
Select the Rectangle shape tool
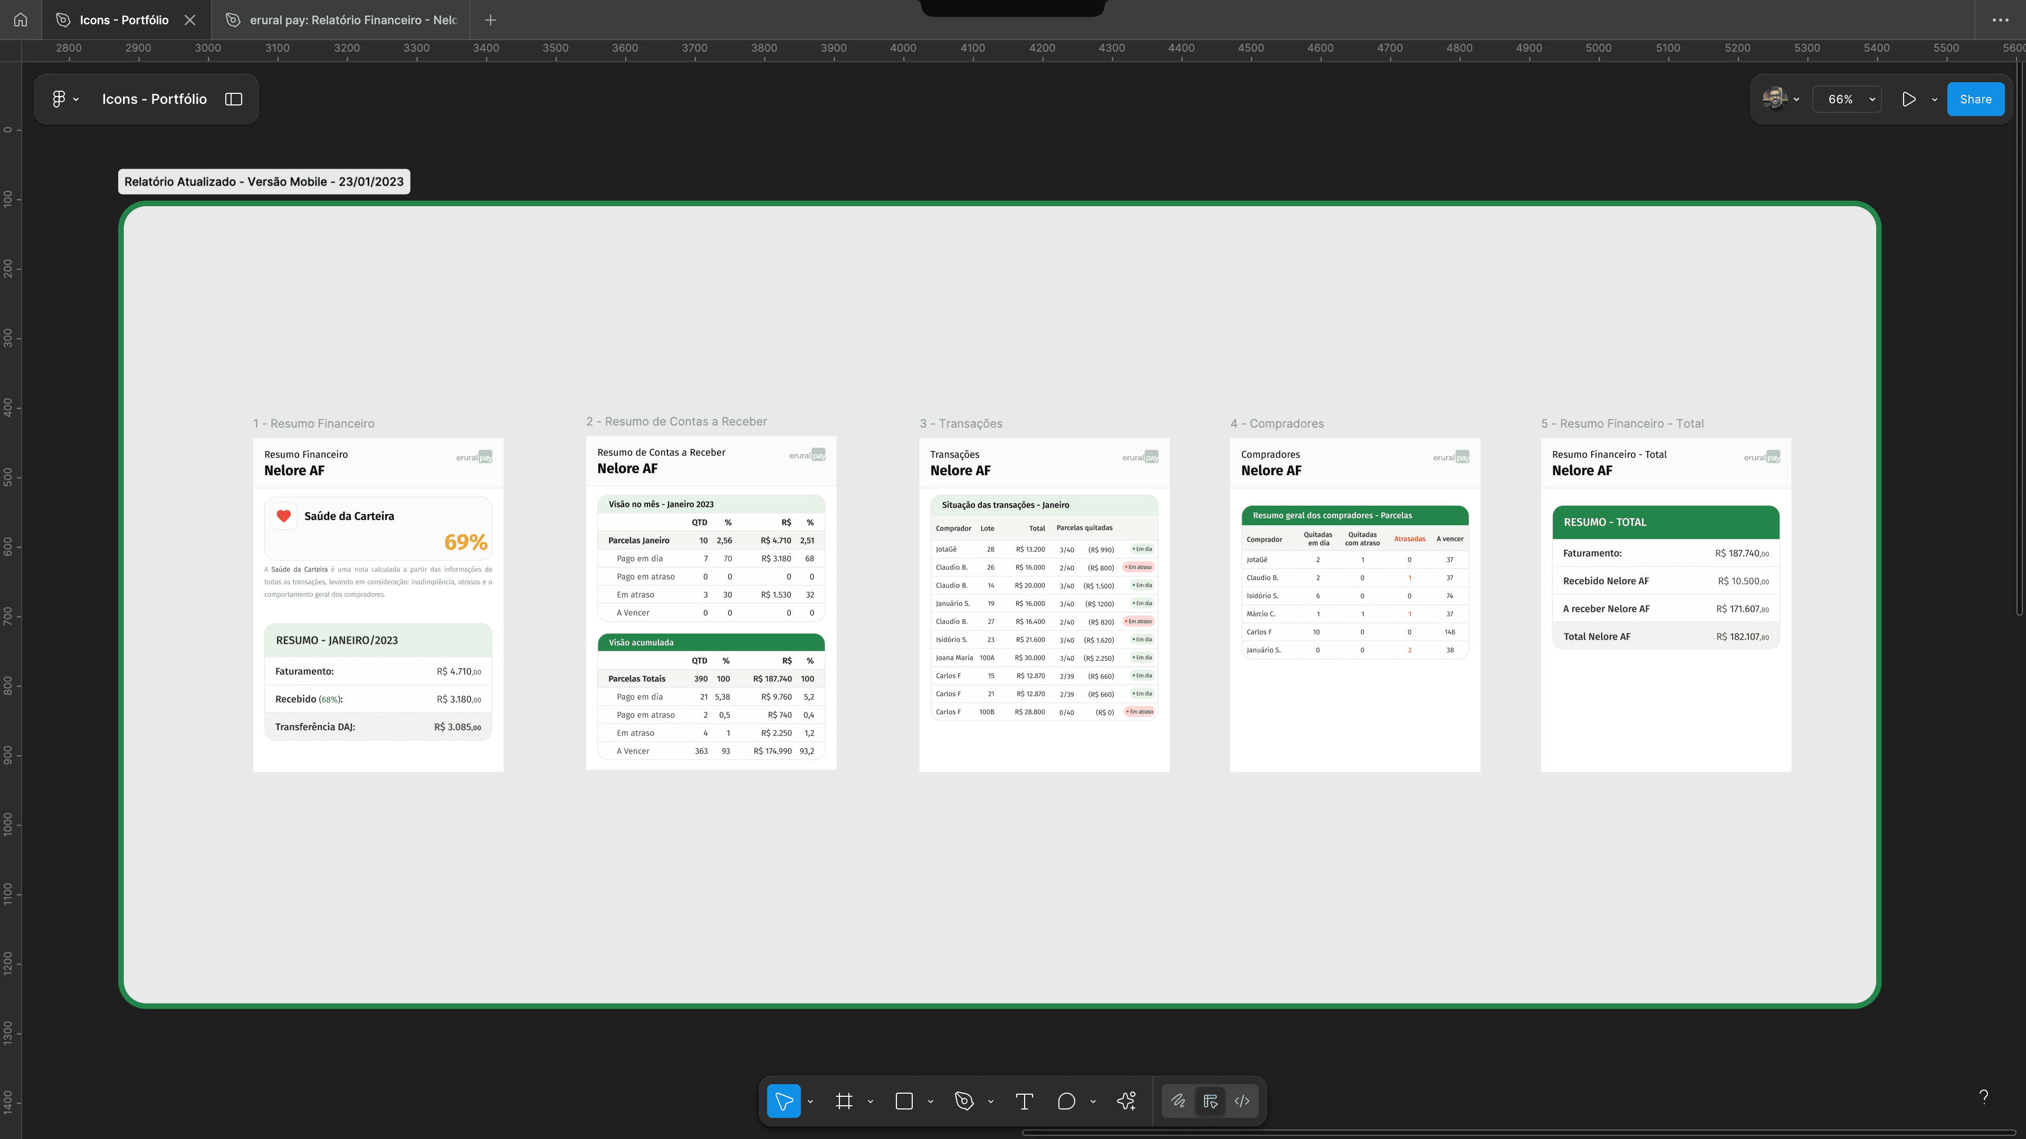(x=904, y=1101)
